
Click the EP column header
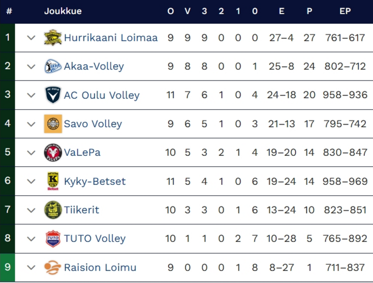pyautogui.click(x=345, y=11)
